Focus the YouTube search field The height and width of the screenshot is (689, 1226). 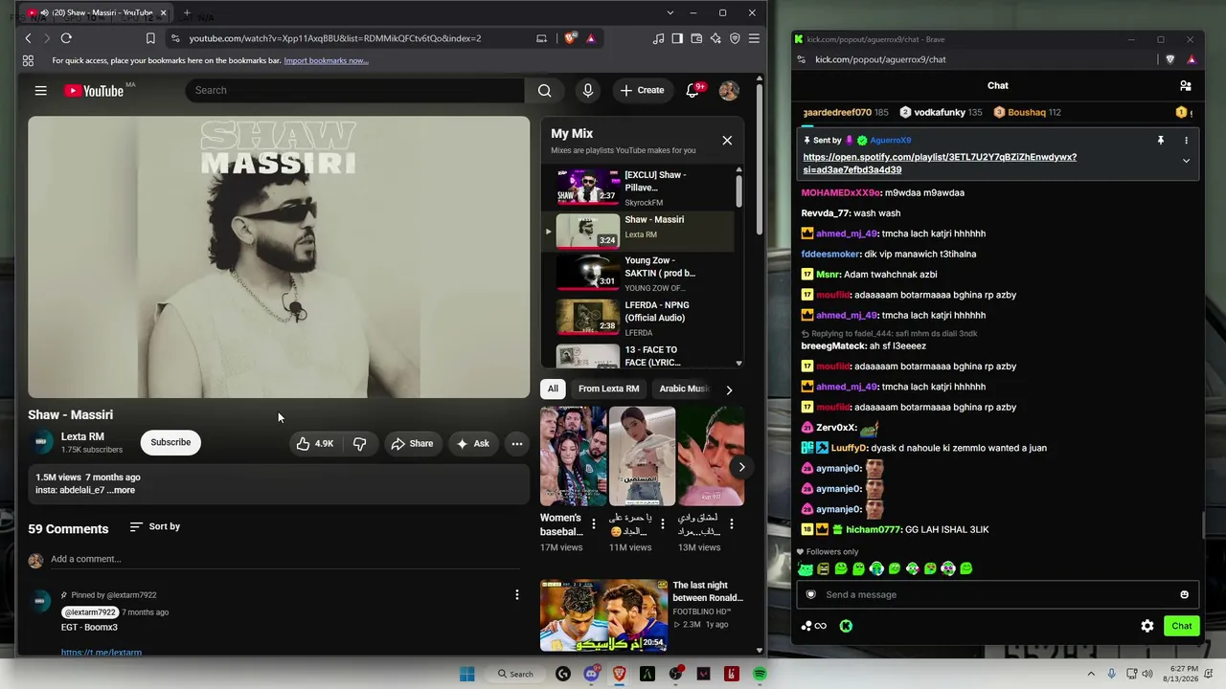[354, 90]
